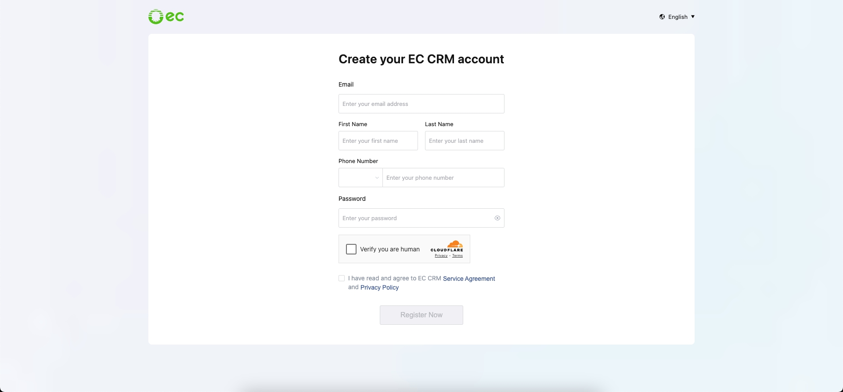Viewport: 843px width, 392px height.
Task: Click Cloudflare Terms link
Action: 458,255
